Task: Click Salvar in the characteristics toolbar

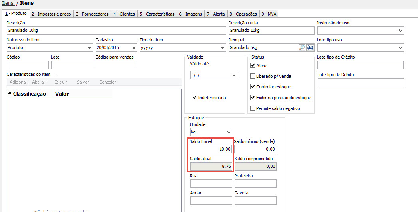Action: click(83, 82)
